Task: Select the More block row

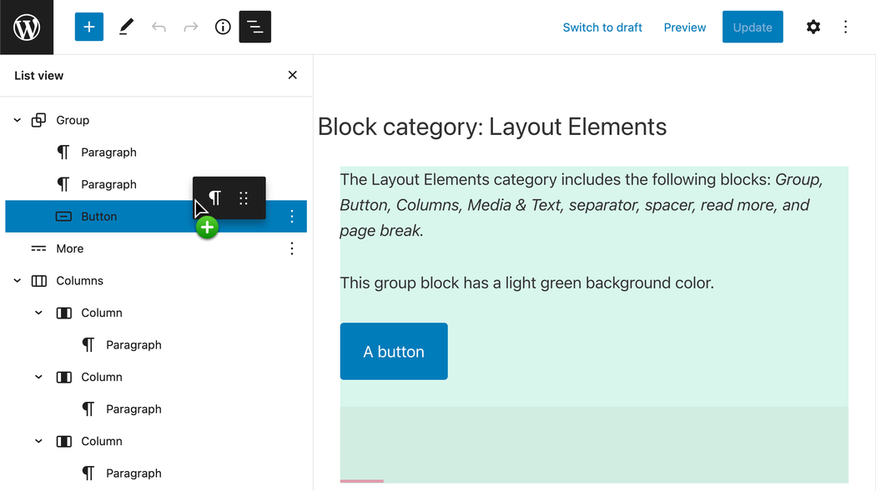Action: pos(156,248)
